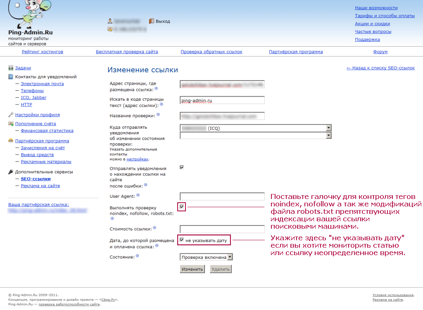Open Бесплатная проверка сайта nav item
The height and width of the screenshot is (310, 423).
(x=127, y=52)
